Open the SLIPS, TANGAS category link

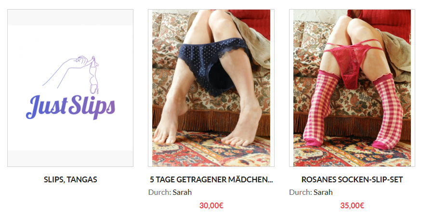tap(70, 179)
